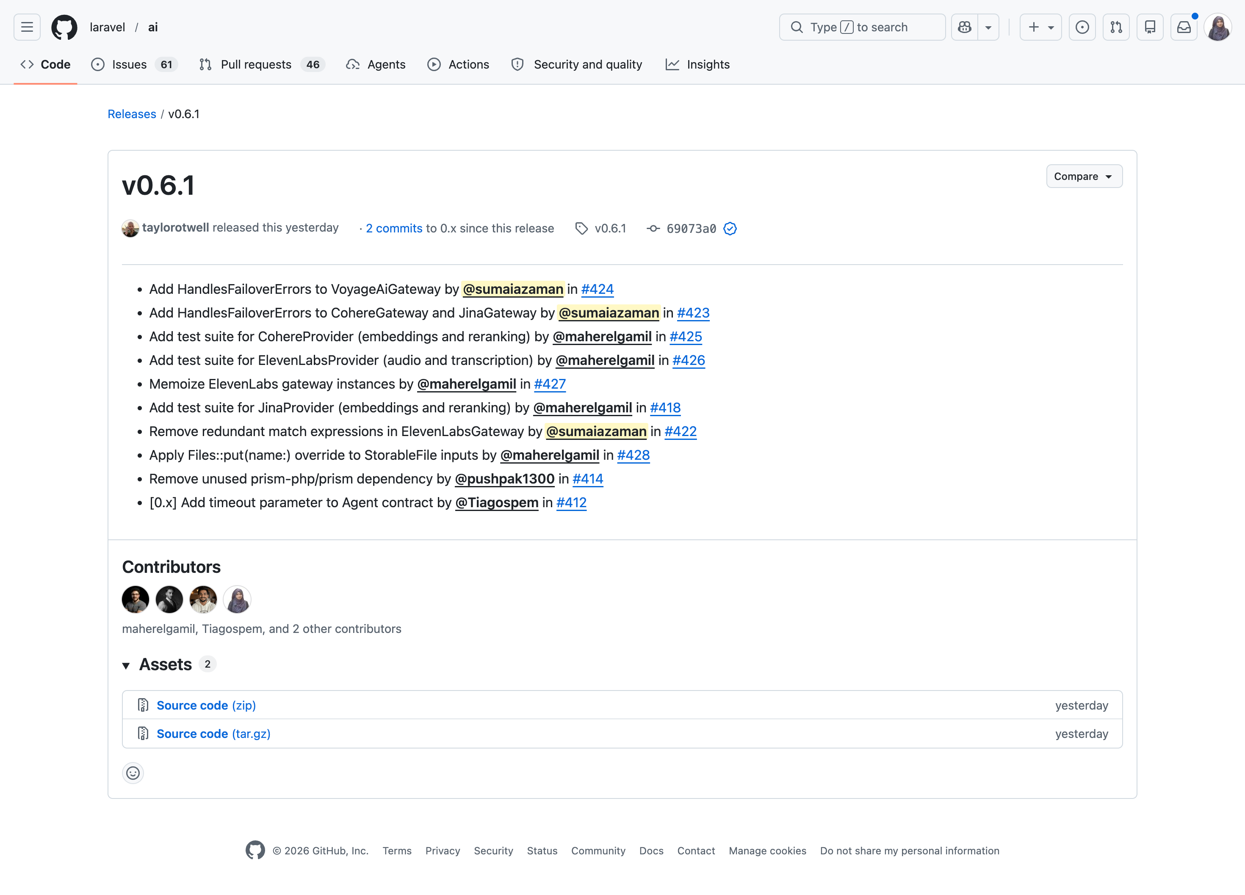Click the tag icon next to v0.6.1
This screenshot has height=895, width=1245.
(581, 228)
